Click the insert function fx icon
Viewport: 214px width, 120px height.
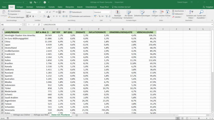point(39,25)
